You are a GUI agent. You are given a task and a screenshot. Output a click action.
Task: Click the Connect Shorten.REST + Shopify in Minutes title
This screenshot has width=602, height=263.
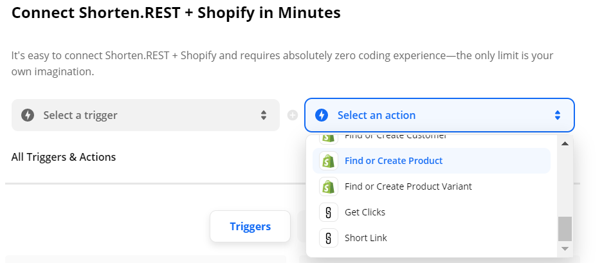click(x=176, y=13)
